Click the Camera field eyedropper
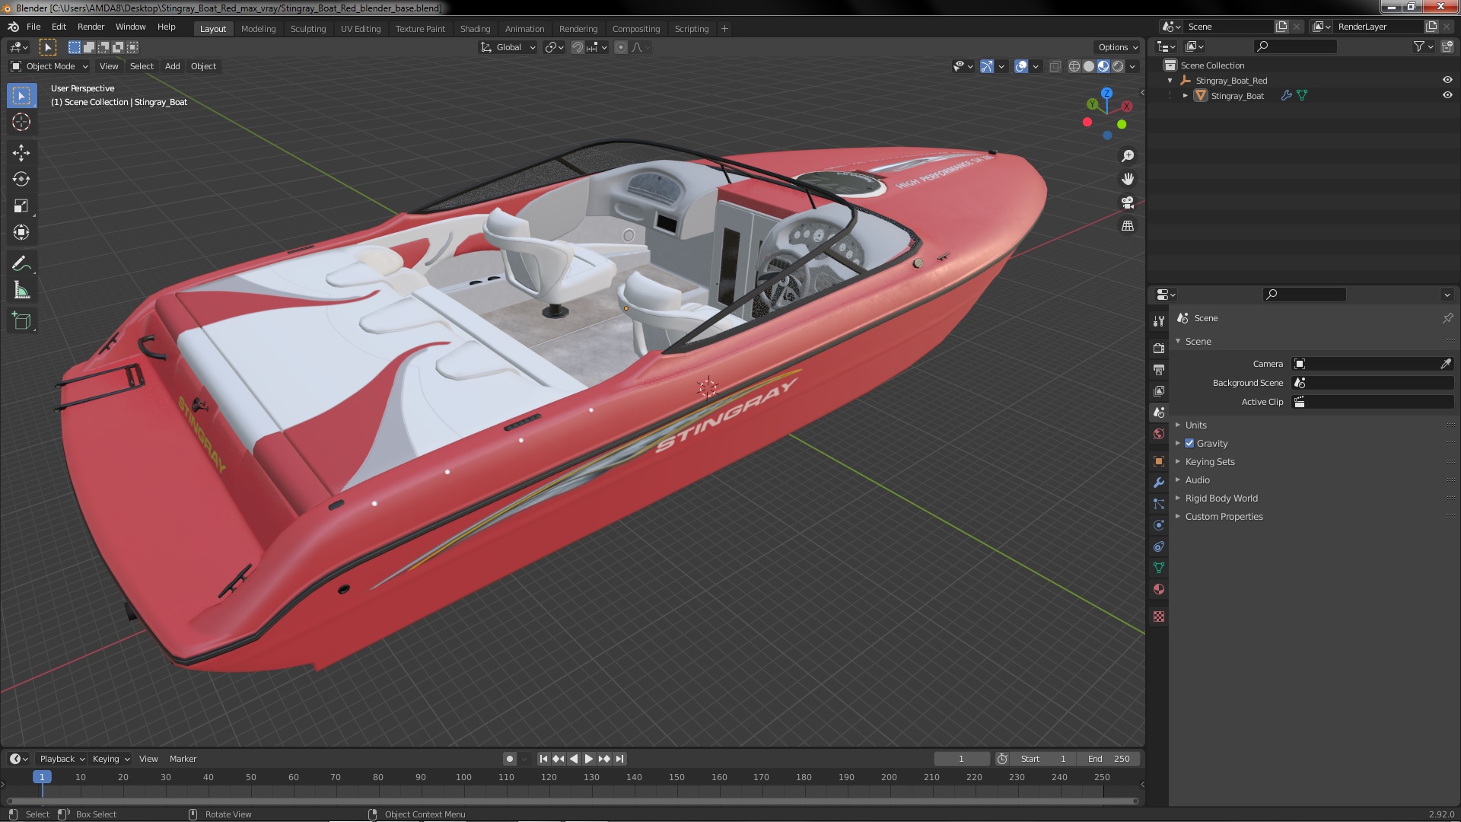1461x822 pixels. (1446, 364)
